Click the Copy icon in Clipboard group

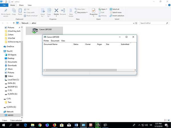click(x=14, y=11)
